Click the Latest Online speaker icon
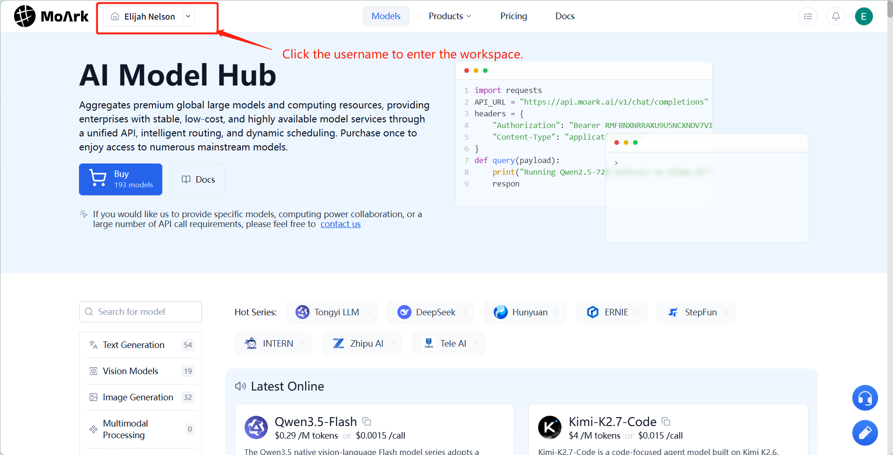893x455 pixels. coord(240,386)
